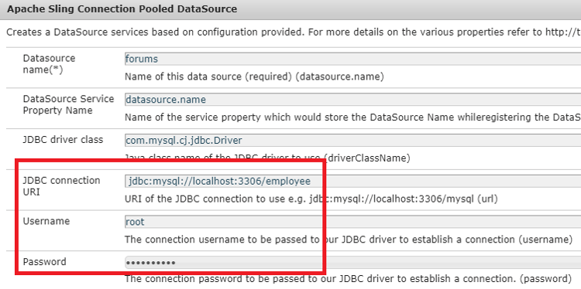Click the connection password help text
The width and height of the screenshot is (581, 289).
(x=348, y=279)
